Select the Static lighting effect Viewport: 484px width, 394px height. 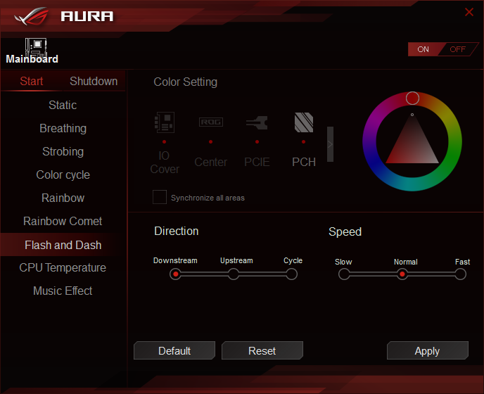(x=63, y=105)
